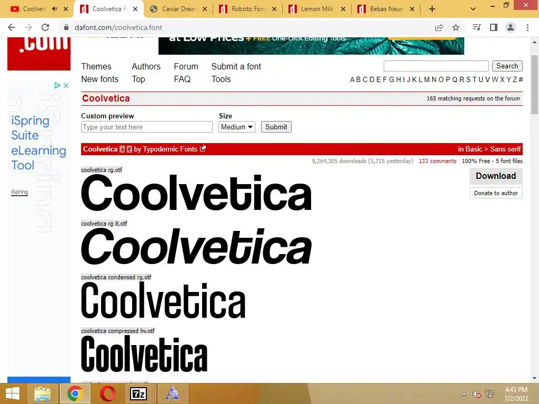This screenshot has width=539, height=404.
Task: Open the New fonts link
Action: point(99,79)
